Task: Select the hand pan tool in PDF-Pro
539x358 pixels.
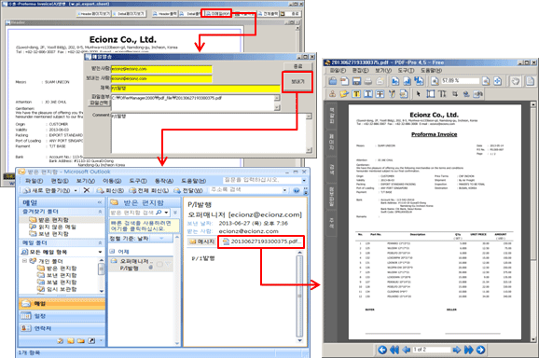Action: tap(516, 81)
